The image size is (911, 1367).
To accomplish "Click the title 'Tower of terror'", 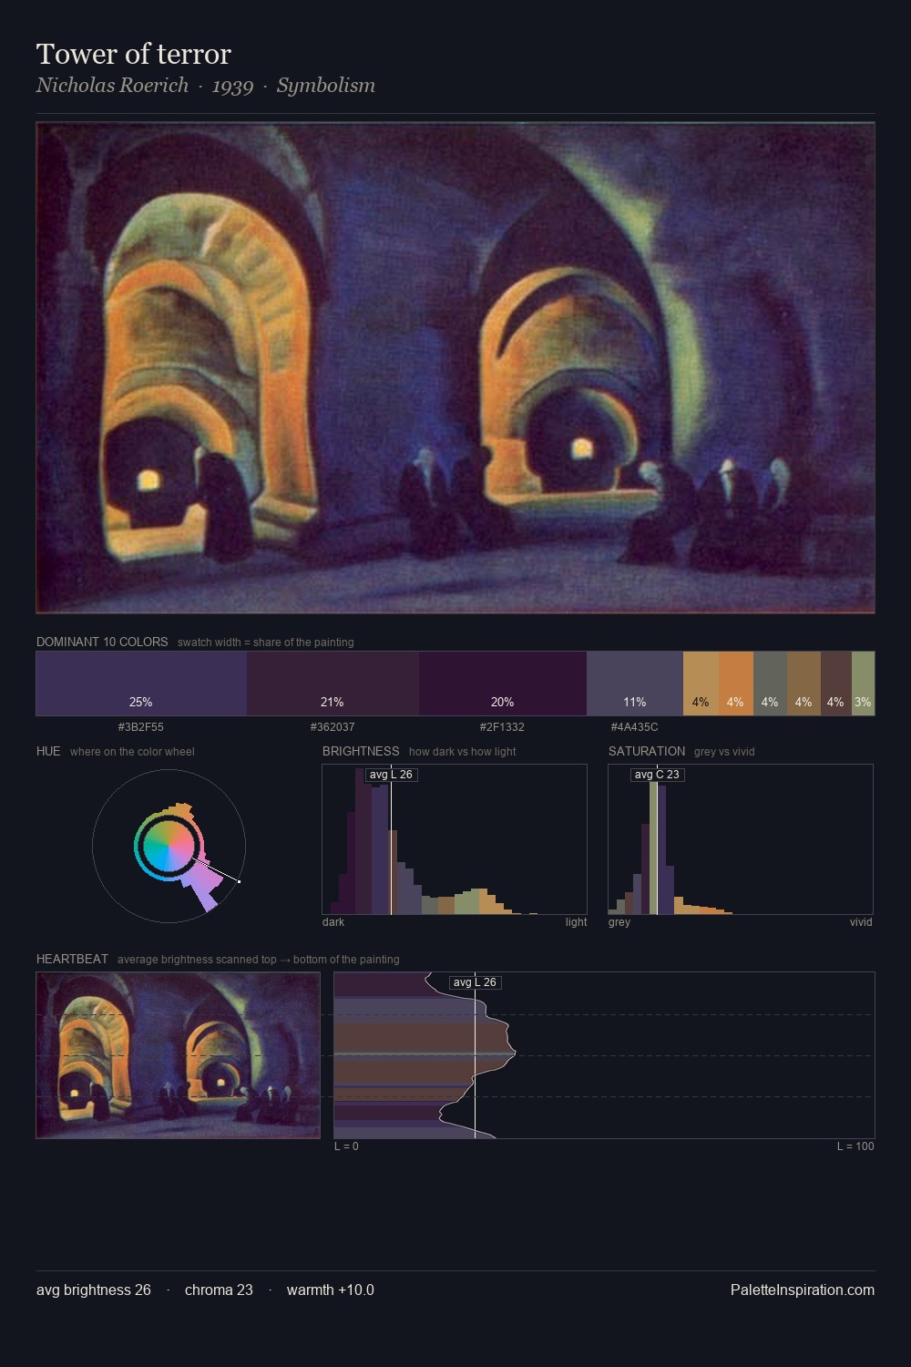I will (x=134, y=54).
